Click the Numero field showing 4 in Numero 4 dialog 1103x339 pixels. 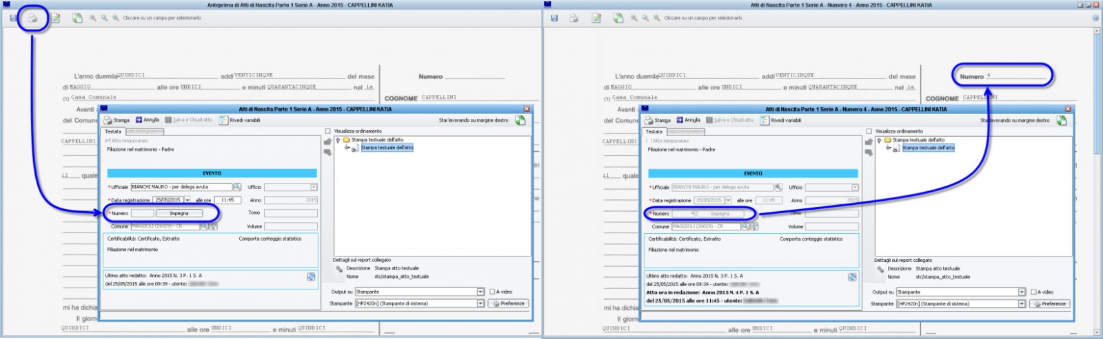tap(684, 213)
